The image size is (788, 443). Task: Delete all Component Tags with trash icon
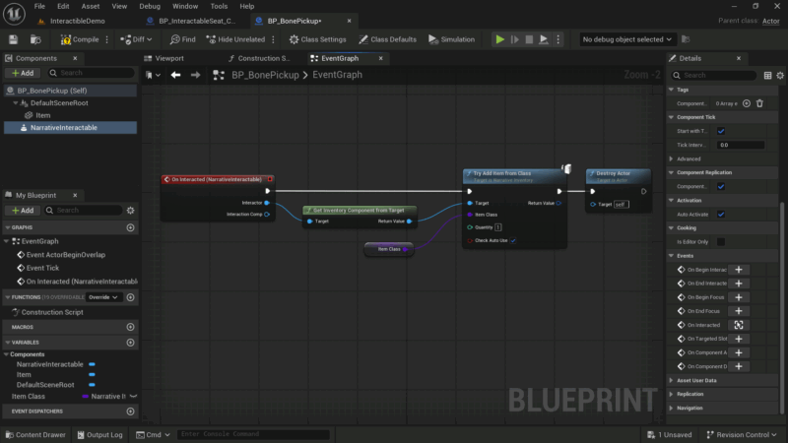point(759,103)
